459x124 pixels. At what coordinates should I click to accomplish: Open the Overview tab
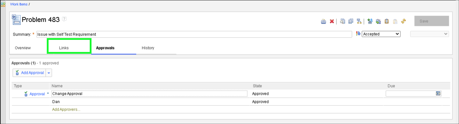(x=23, y=48)
